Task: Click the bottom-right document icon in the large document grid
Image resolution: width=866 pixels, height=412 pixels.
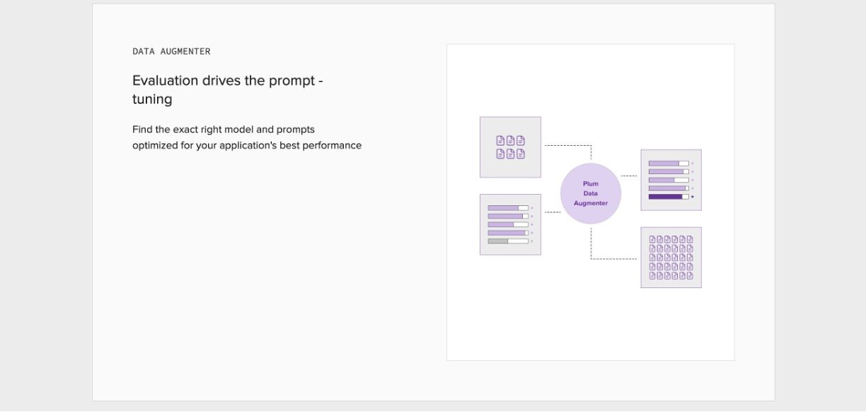Action: pos(690,275)
